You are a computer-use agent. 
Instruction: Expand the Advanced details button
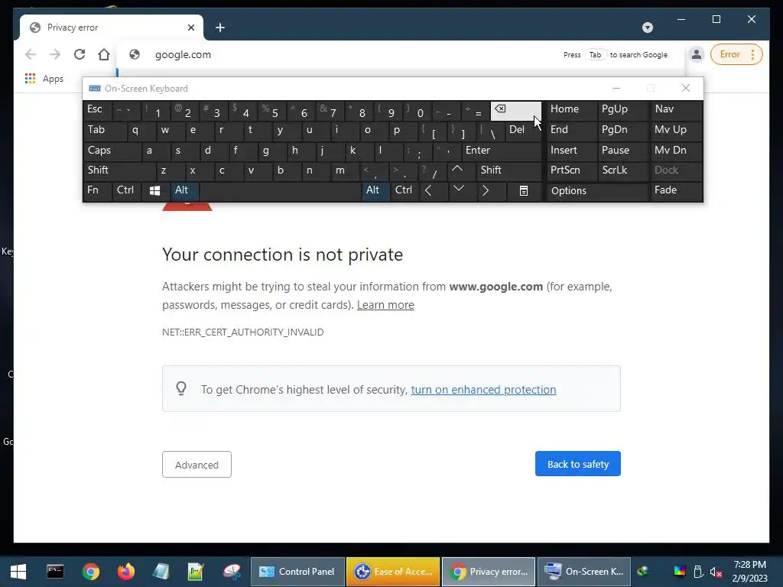pos(197,465)
